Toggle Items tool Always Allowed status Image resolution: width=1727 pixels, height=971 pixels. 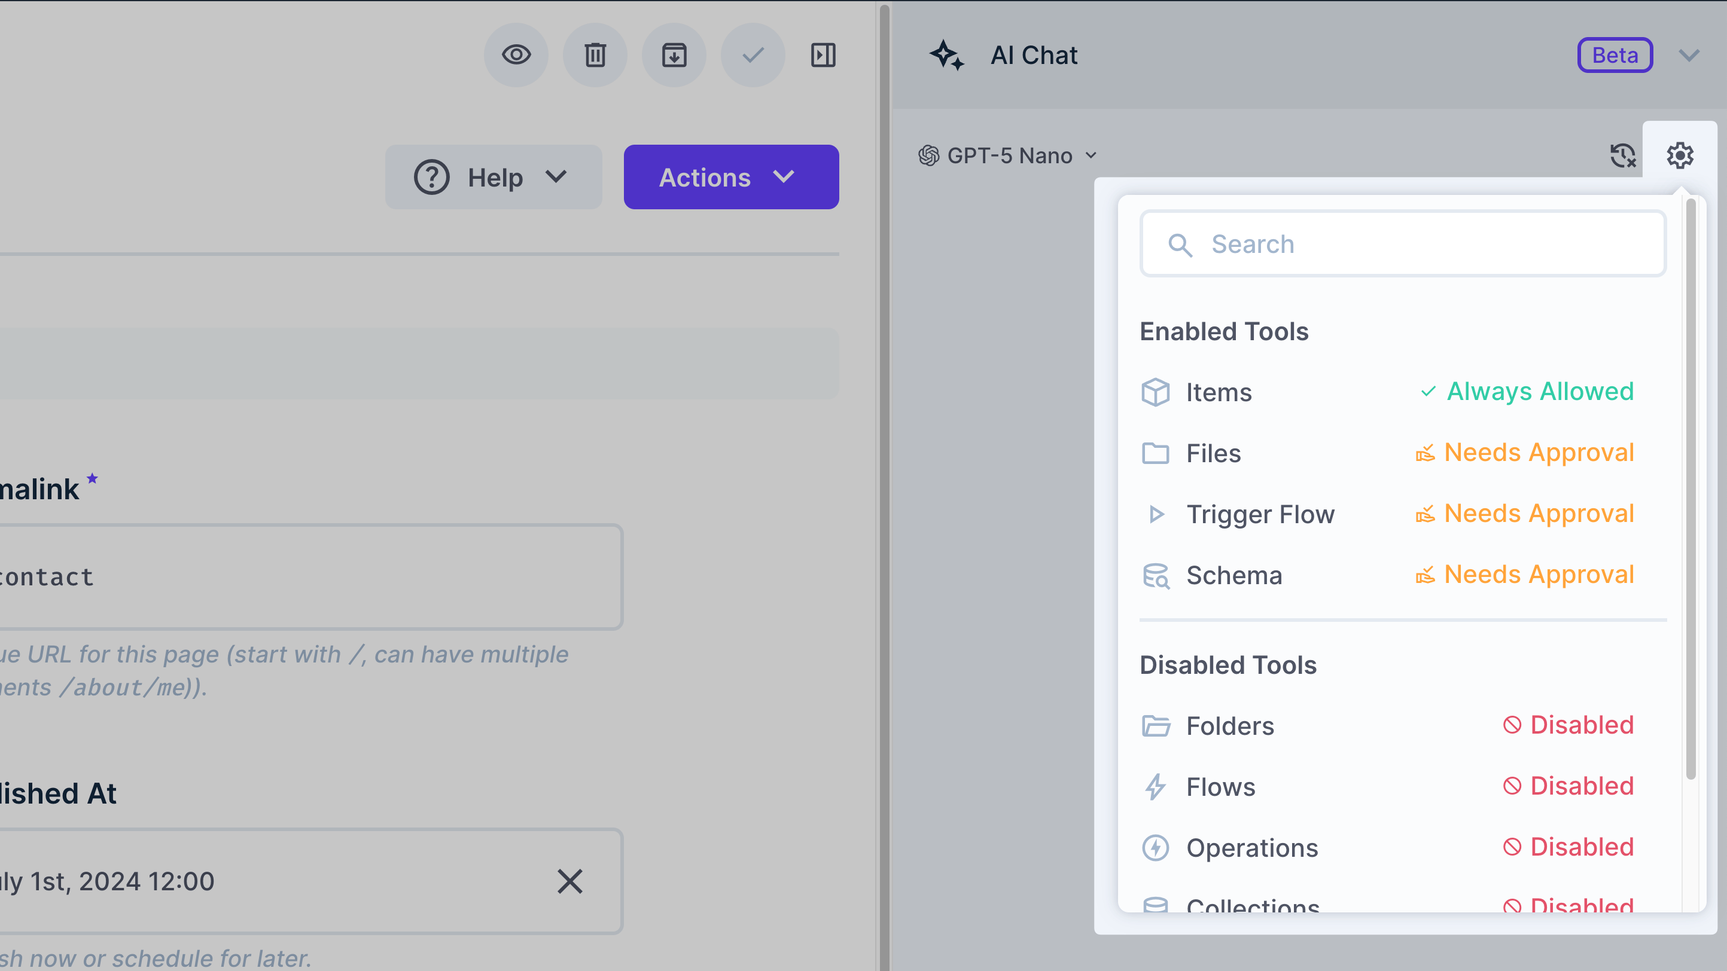click(1527, 392)
